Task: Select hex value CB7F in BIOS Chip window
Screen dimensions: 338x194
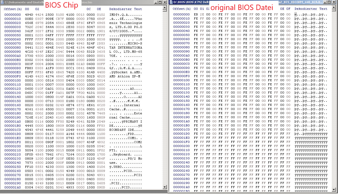Action: coord(60,19)
